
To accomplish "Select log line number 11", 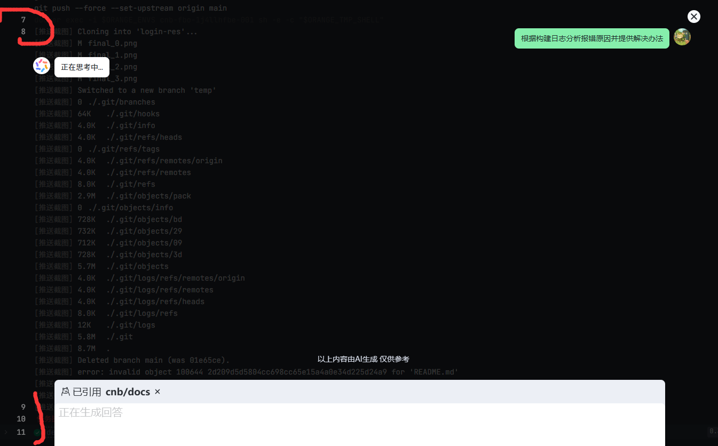I will 21,432.
